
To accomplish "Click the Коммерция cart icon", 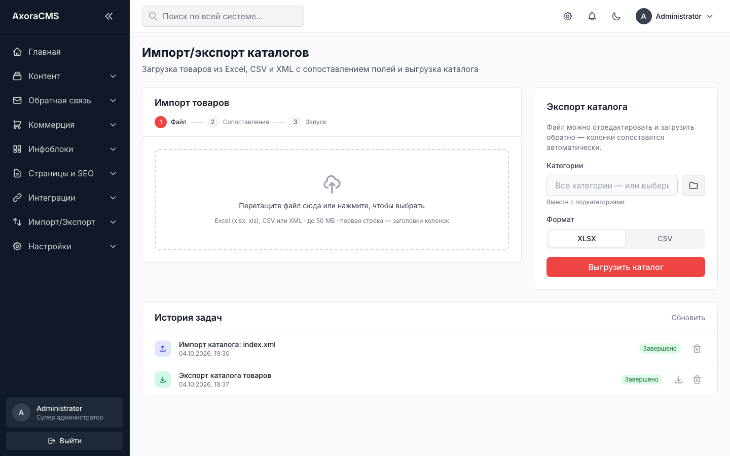I will (17, 125).
